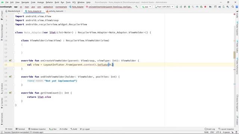This screenshot has width=239, height=134.
Task: Collapse the onBindViewHolder function fold marker
Action: [14, 77]
